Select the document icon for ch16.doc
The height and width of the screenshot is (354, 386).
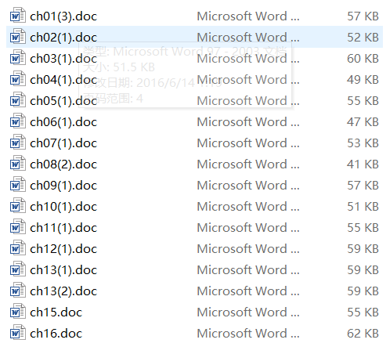[x=18, y=333]
